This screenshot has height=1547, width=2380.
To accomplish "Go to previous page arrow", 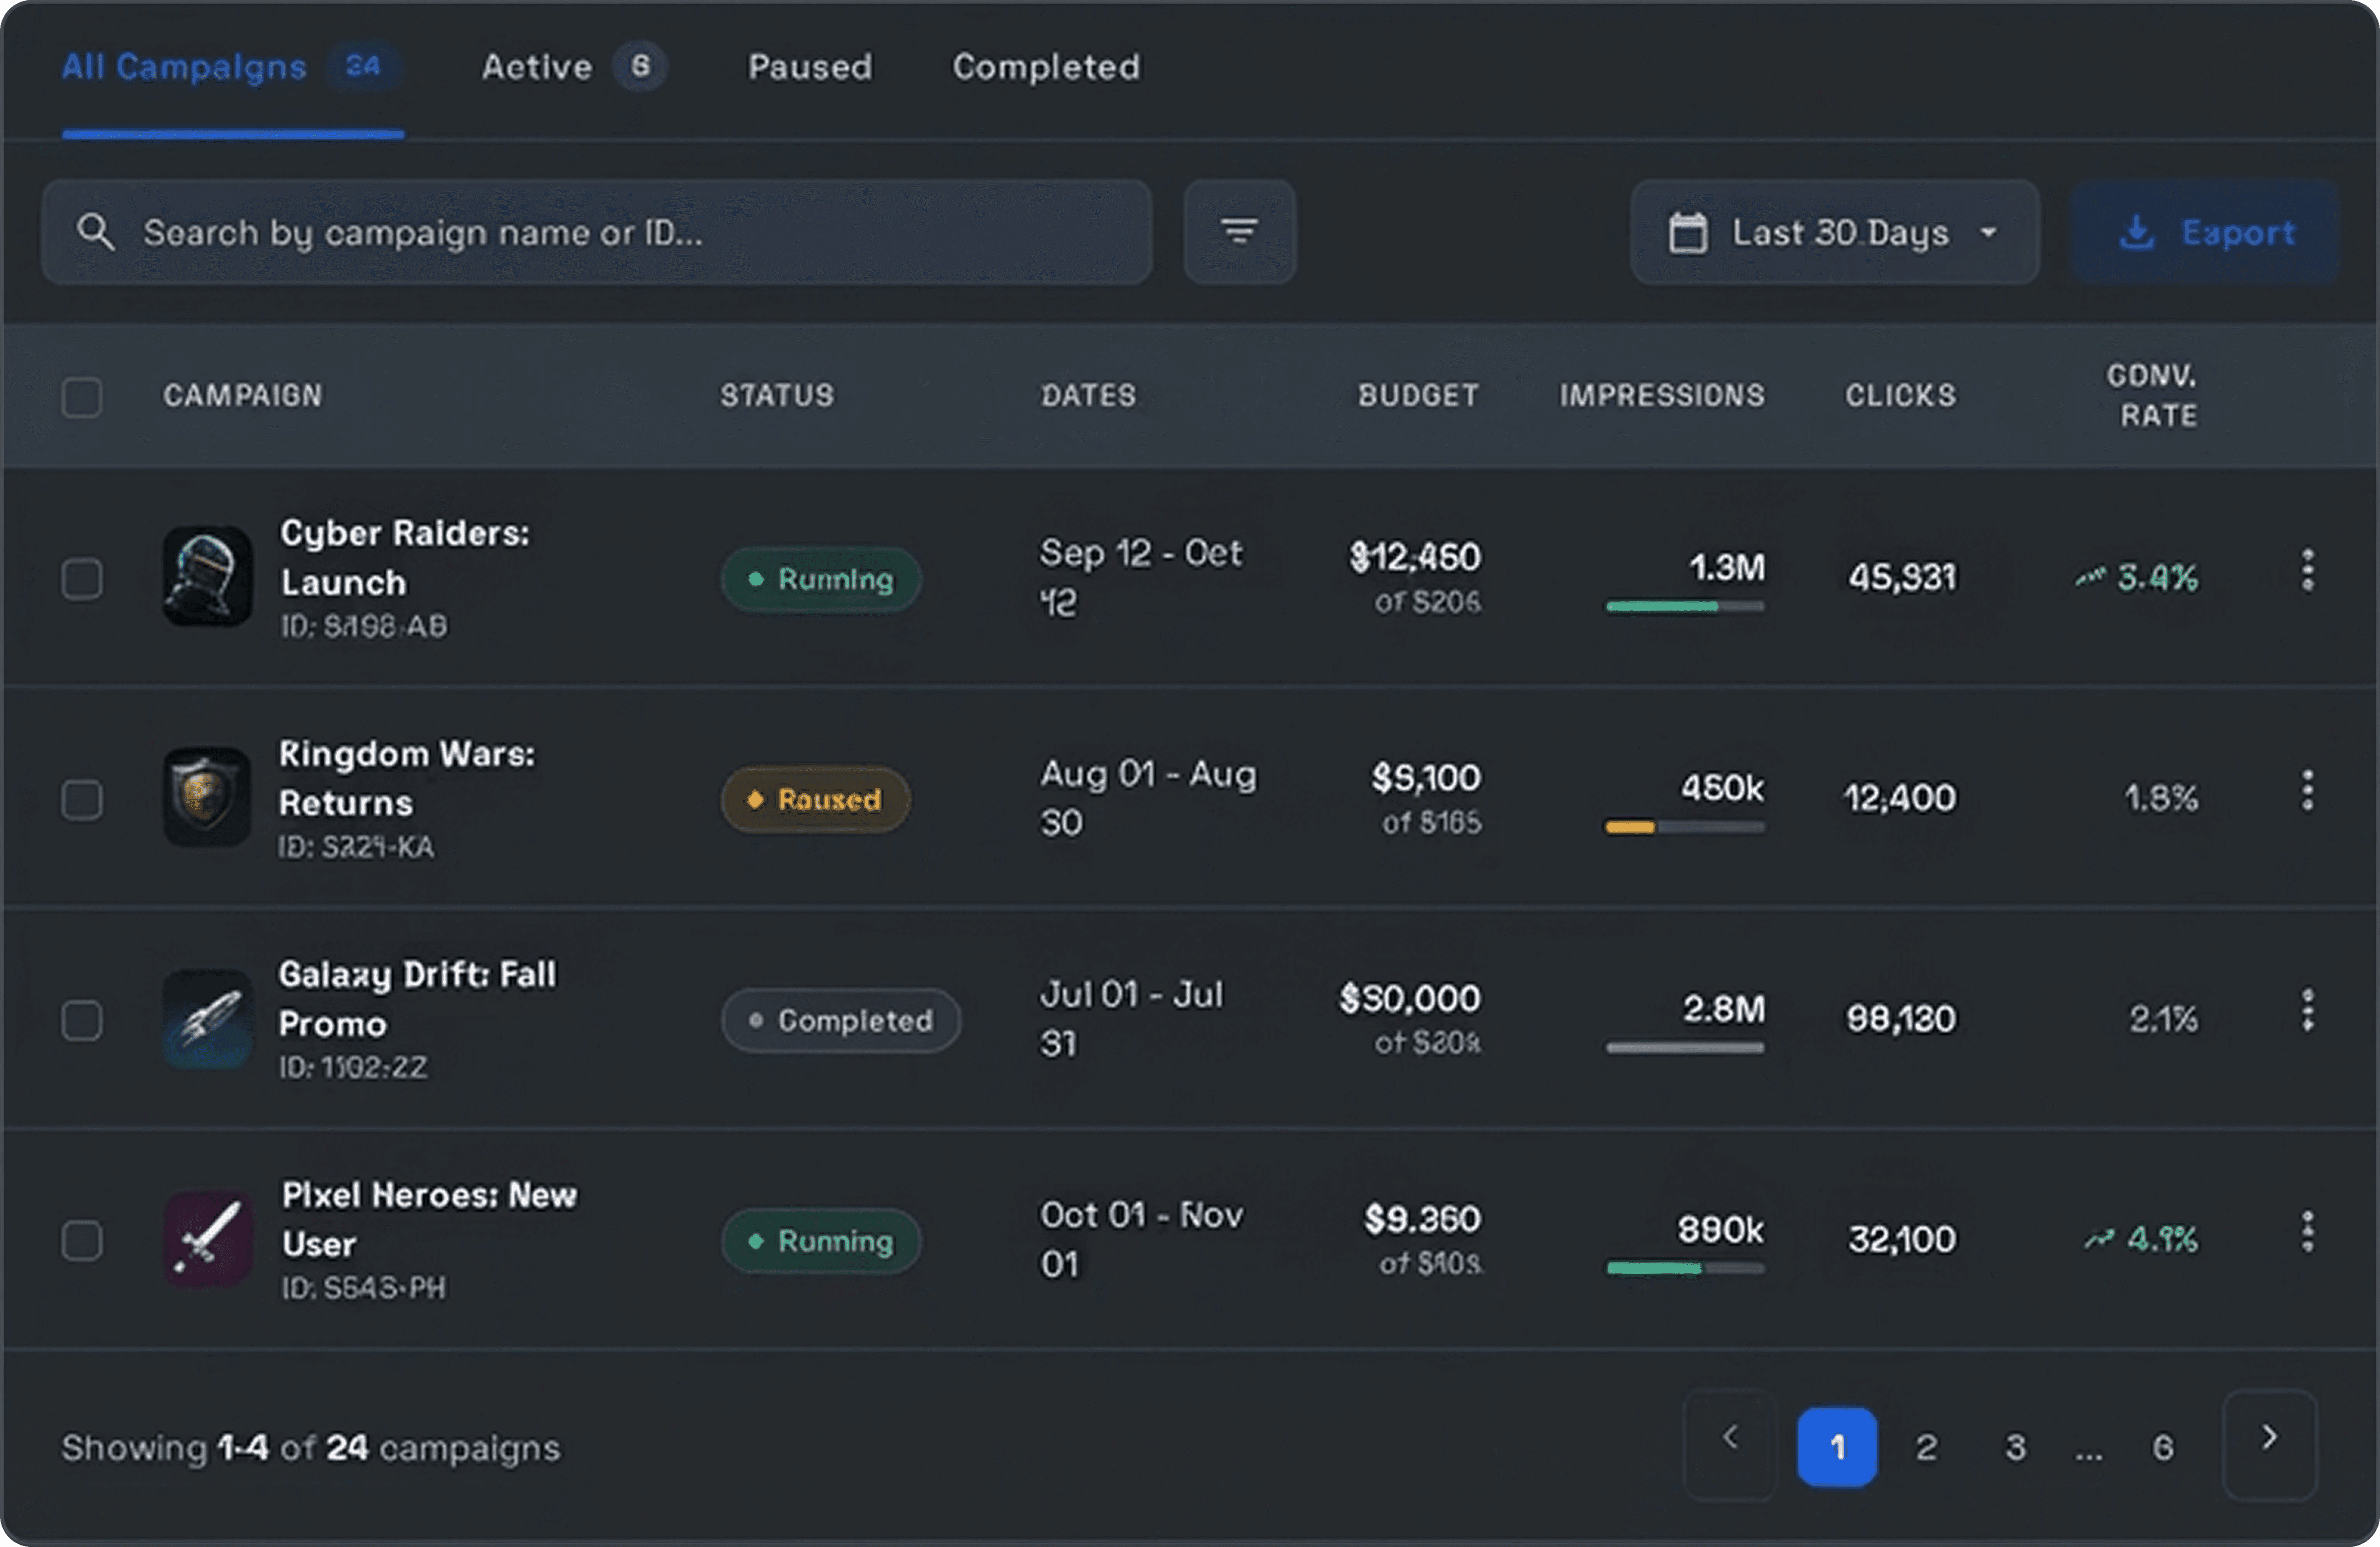I will click(1730, 1440).
